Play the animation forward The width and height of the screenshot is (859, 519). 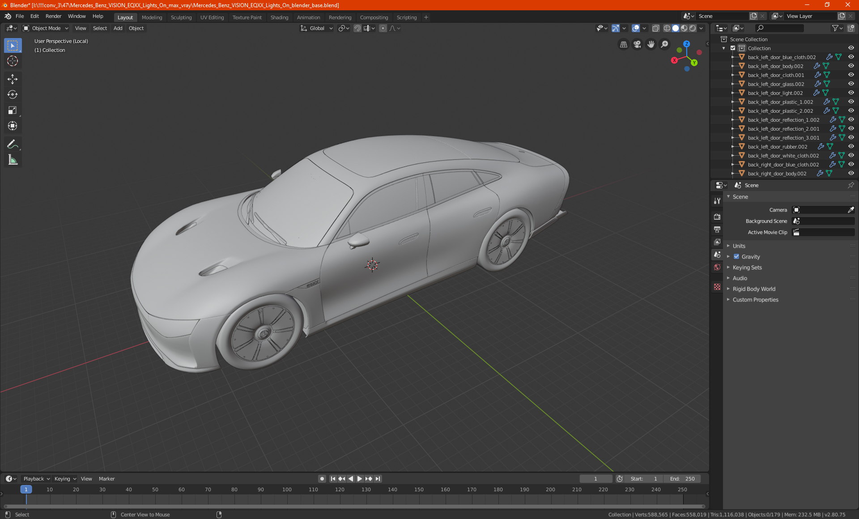pos(360,479)
